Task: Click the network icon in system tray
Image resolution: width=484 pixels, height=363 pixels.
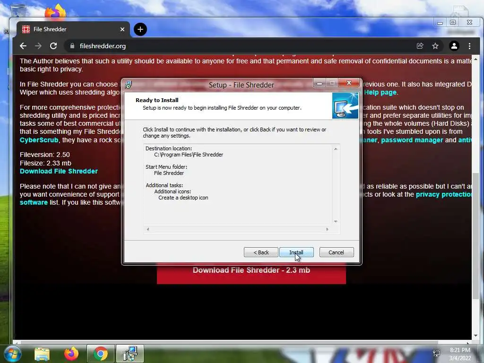Action: (x=436, y=354)
